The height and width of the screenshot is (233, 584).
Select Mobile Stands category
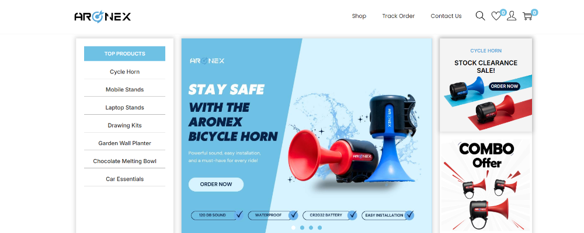tap(125, 90)
